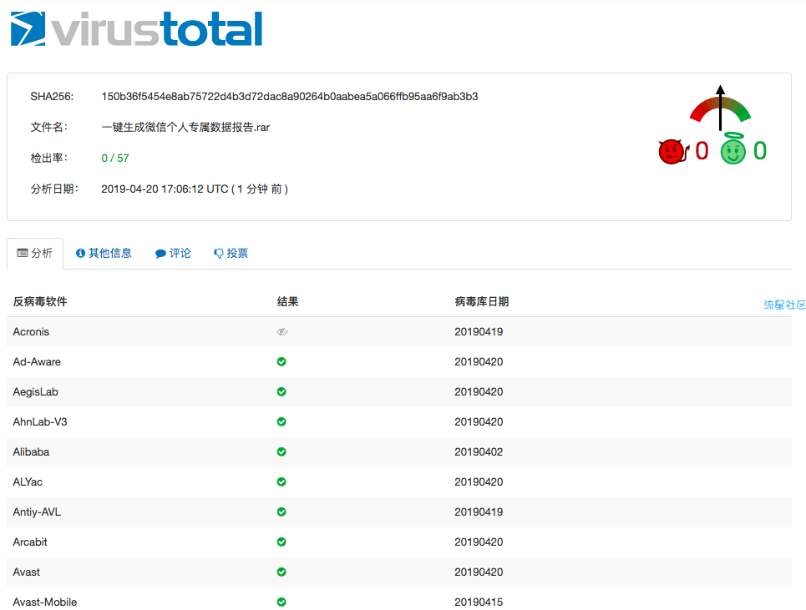Click the 病毒库日期 column header

coord(482,302)
